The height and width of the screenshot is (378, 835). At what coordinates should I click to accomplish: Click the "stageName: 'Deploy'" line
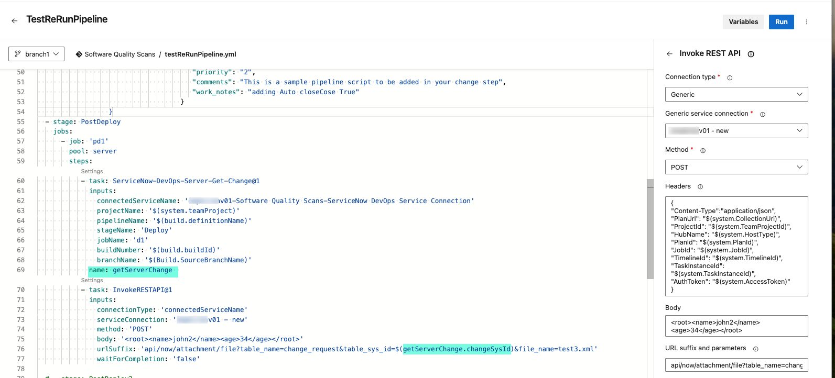coord(134,230)
